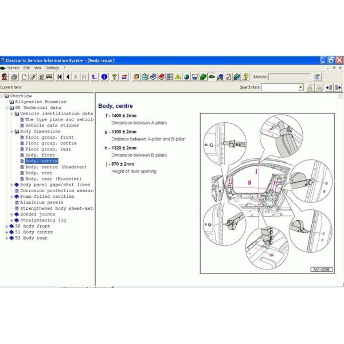This screenshot has width=344, height=344.
Task: Expand the 51 Body centre node
Action: pos(7,232)
